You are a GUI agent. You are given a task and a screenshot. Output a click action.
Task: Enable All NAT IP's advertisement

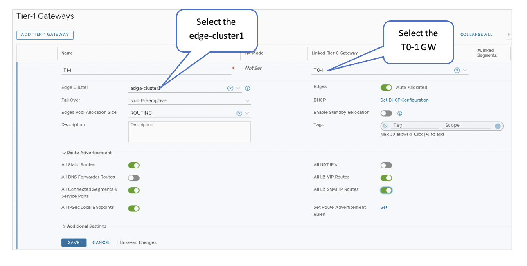point(386,165)
